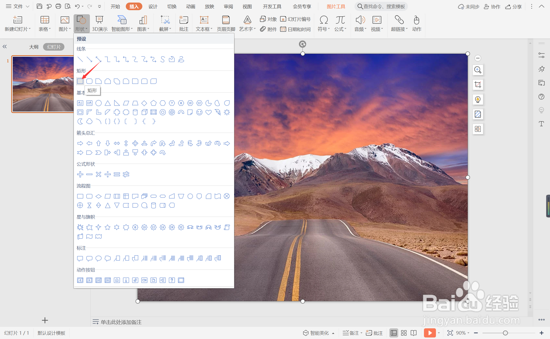The height and width of the screenshot is (339, 550).
Task: Expand the File (文件) menu arrow
Action: (28, 6)
